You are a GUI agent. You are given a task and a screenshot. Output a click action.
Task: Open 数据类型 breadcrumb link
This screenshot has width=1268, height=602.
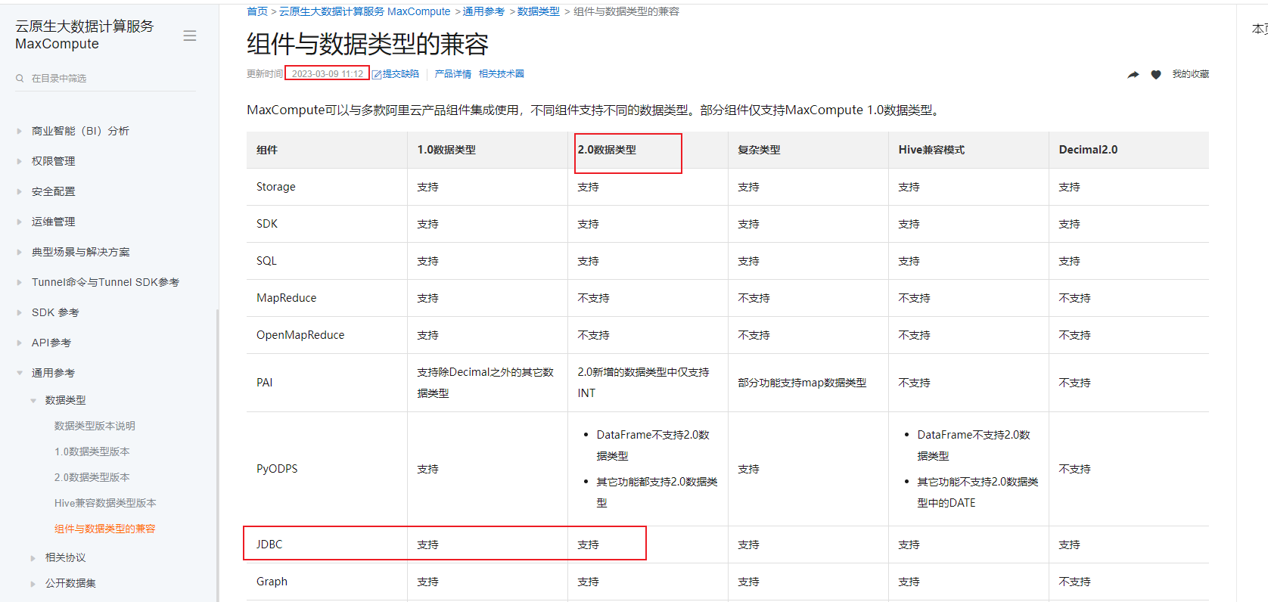coord(539,11)
